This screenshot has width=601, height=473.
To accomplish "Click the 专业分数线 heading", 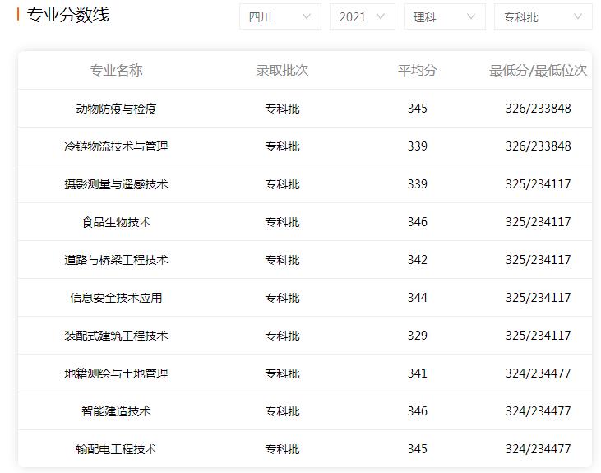I will [68, 15].
